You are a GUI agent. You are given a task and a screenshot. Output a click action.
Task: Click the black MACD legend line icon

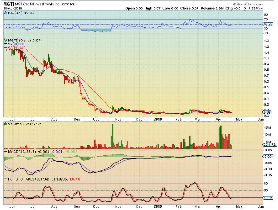(5, 151)
